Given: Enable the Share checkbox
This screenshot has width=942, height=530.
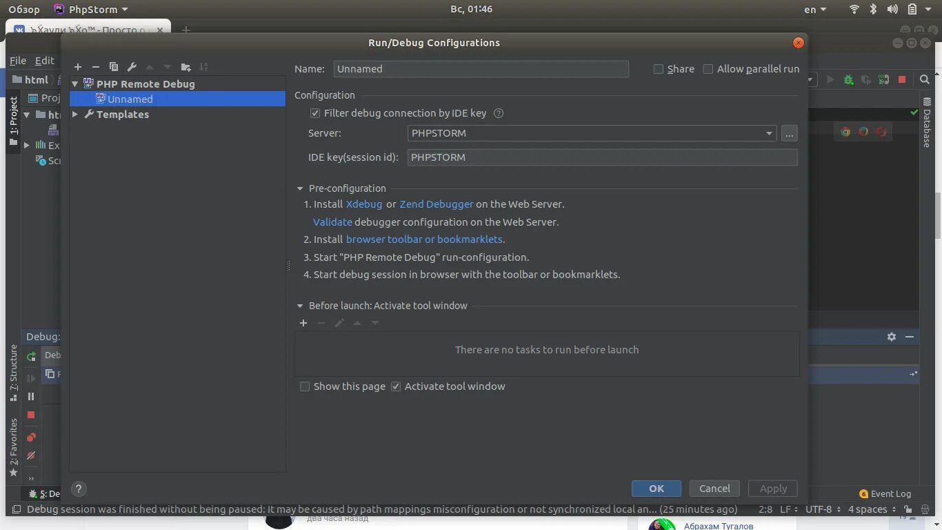Looking at the screenshot, I should (x=659, y=69).
